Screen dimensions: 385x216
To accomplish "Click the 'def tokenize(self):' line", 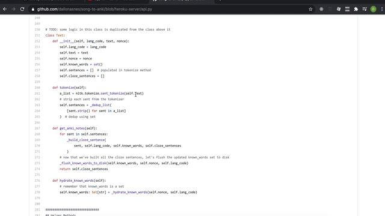I will click(69, 88).
